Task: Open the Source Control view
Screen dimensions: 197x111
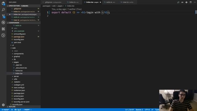Action: pos(3,16)
